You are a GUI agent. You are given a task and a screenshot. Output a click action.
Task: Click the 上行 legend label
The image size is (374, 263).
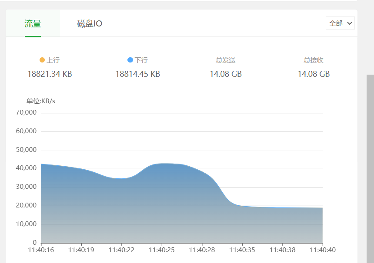pyautogui.click(x=53, y=60)
